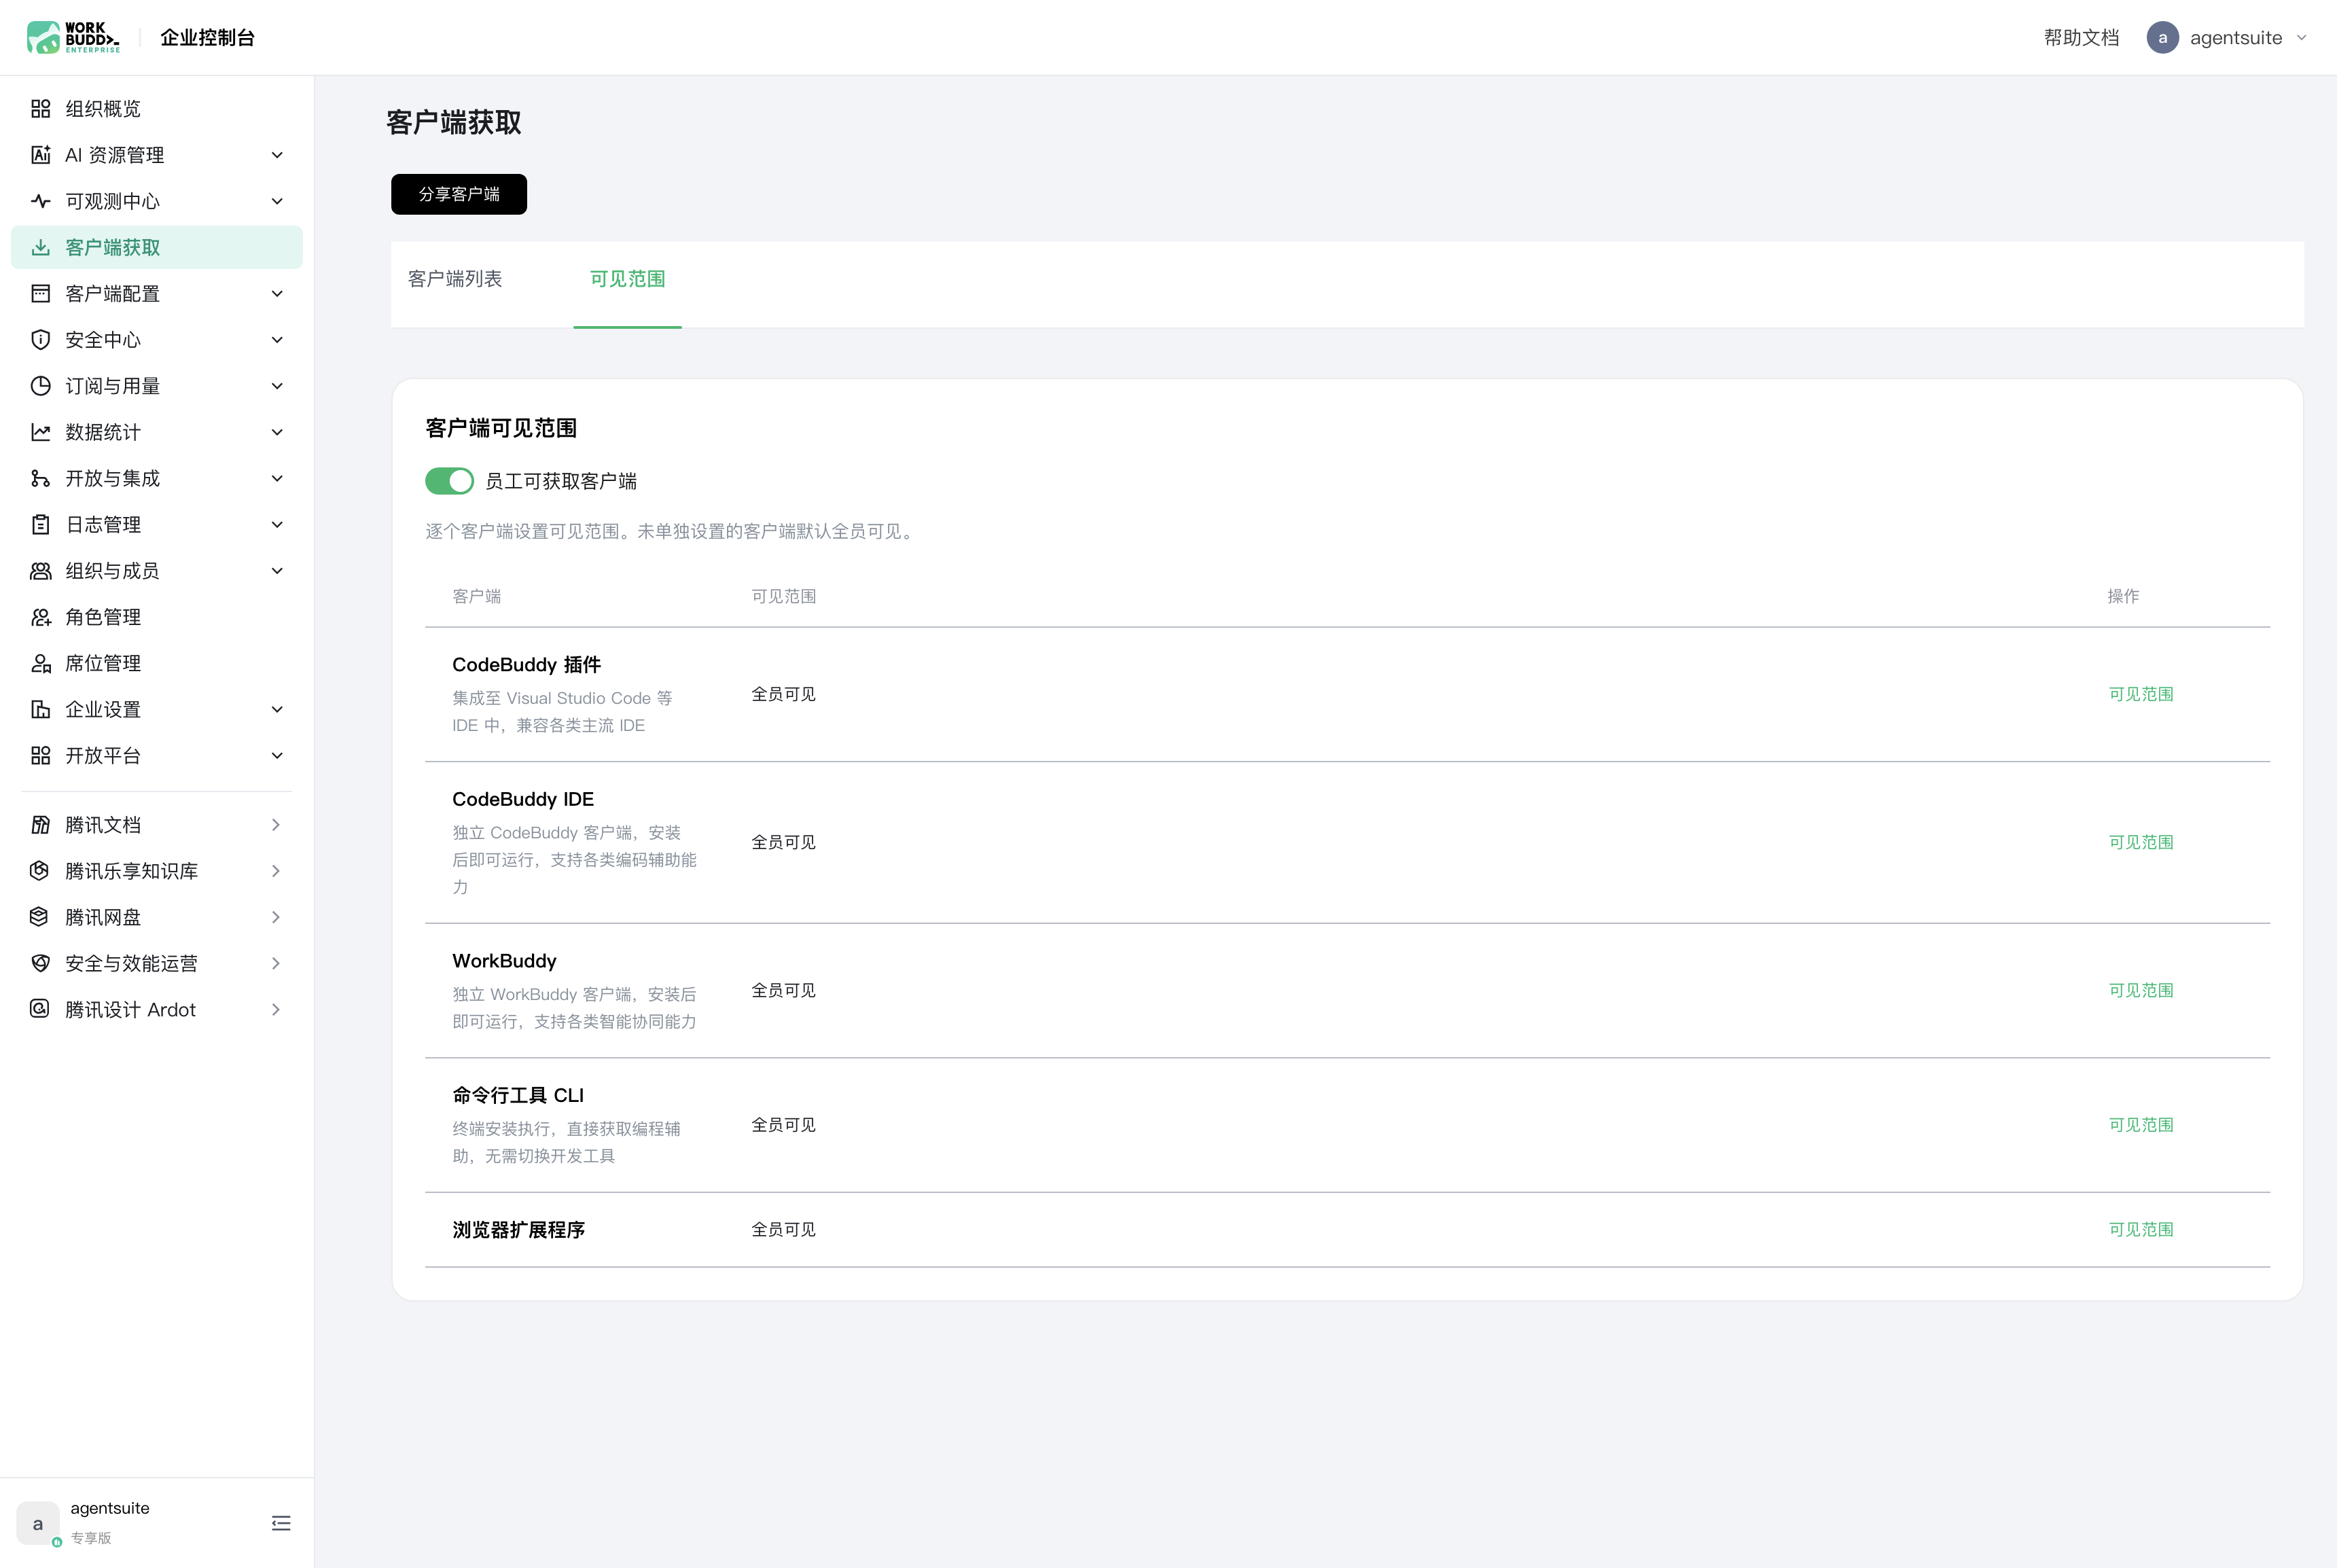This screenshot has width=2337, height=1568.
Task: Click the AI 资源管理 sidebar icon
Action: [40, 155]
